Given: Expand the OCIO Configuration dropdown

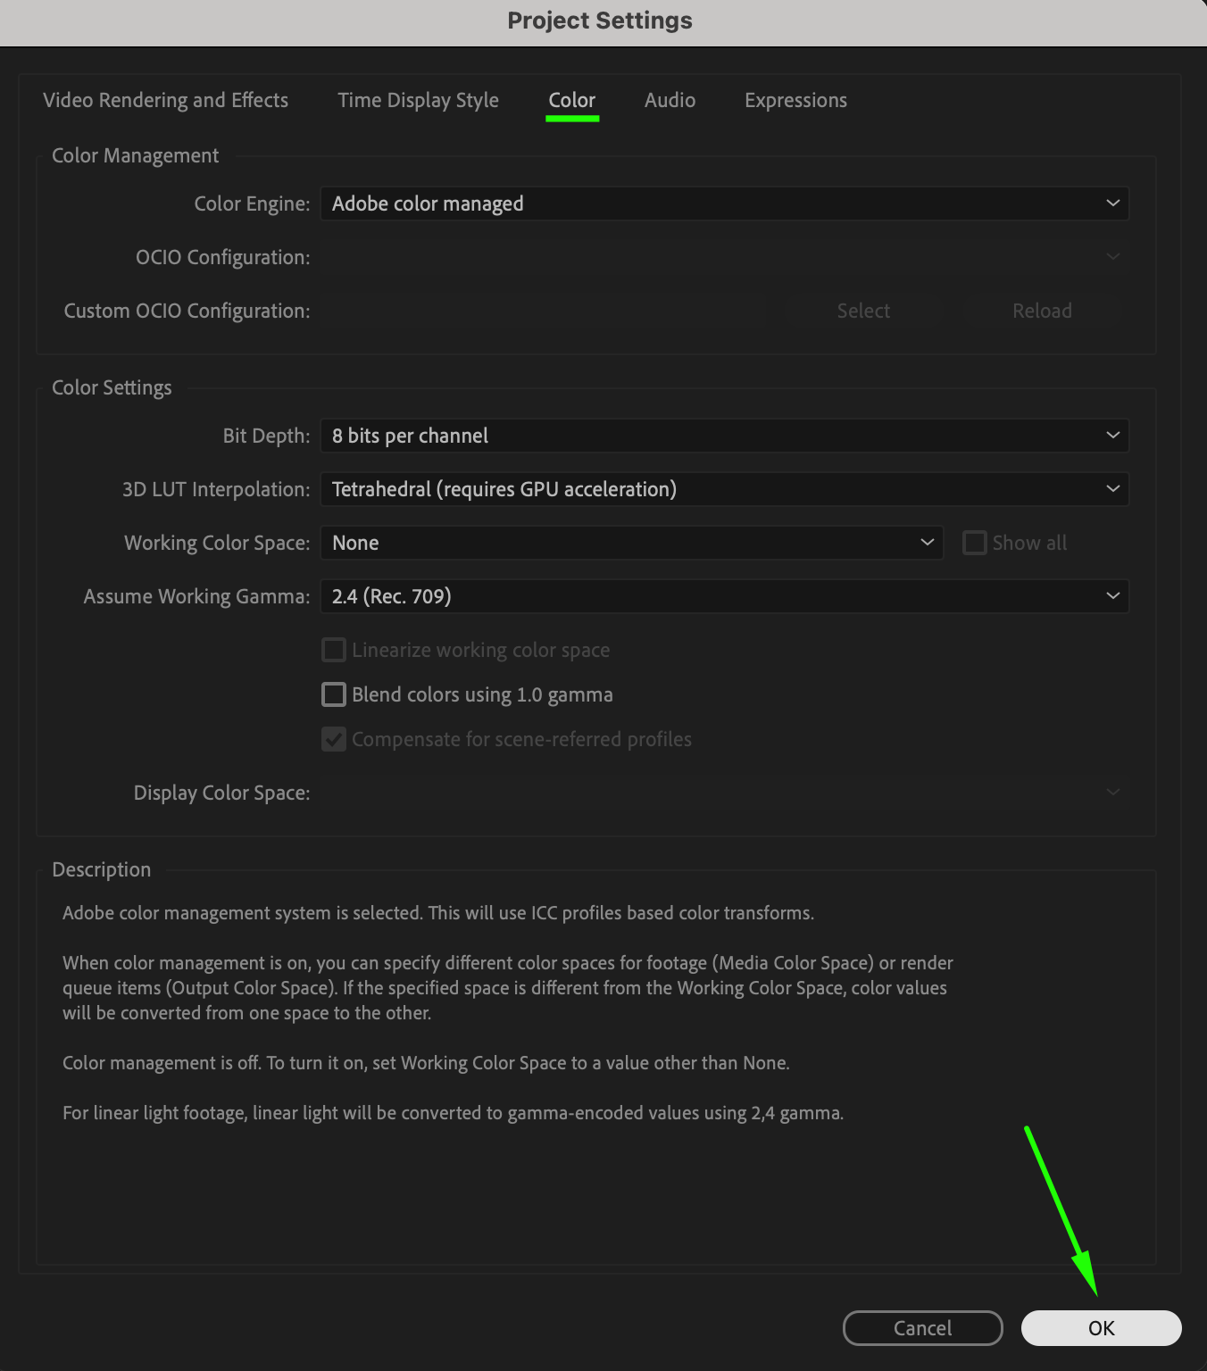Looking at the screenshot, I should 724,257.
